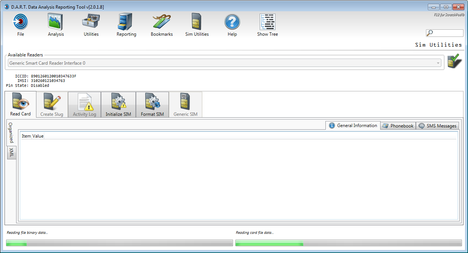Select the XML vertical tab
The height and width of the screenshot is (253, 468).
12,152
